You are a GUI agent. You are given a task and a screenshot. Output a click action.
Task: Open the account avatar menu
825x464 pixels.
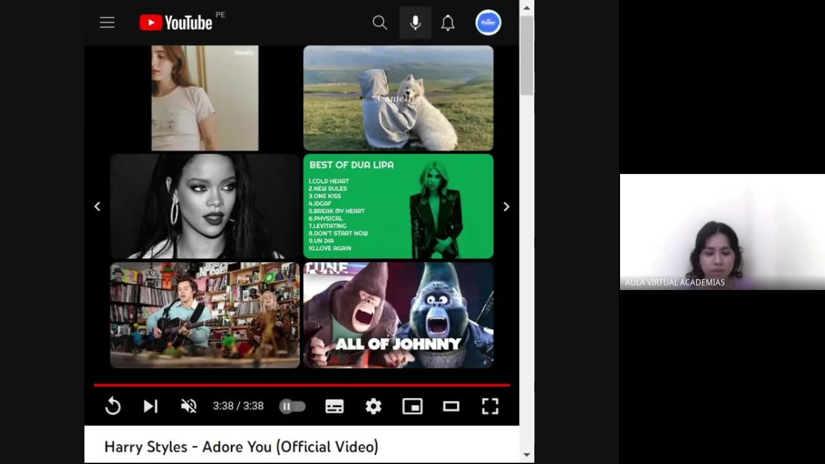tap(489, 23)
